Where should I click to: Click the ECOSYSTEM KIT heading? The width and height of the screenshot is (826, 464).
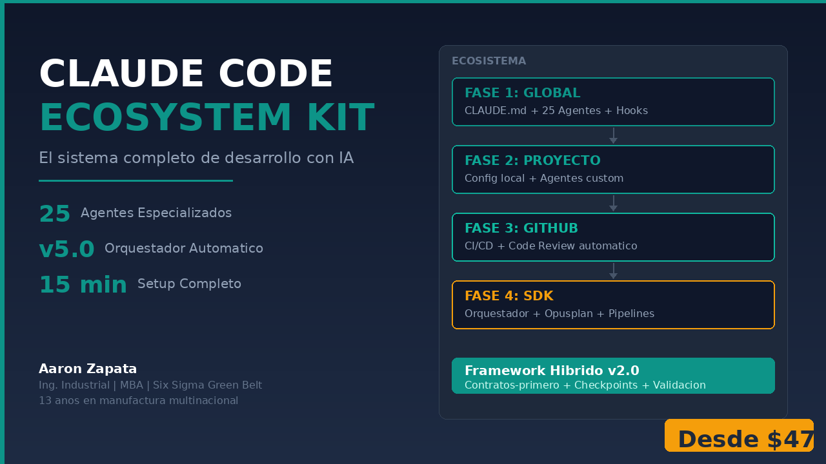[x=206, y=118]
